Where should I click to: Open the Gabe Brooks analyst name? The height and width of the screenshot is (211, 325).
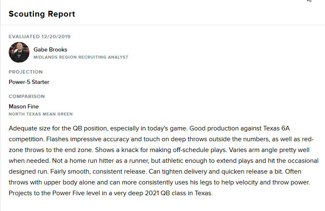50,49
